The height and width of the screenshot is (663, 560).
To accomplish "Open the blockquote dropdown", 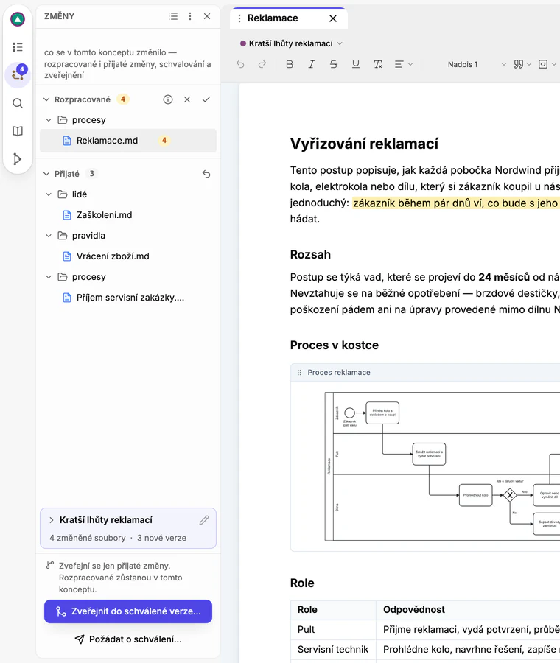I will click(x=522, y=64).
